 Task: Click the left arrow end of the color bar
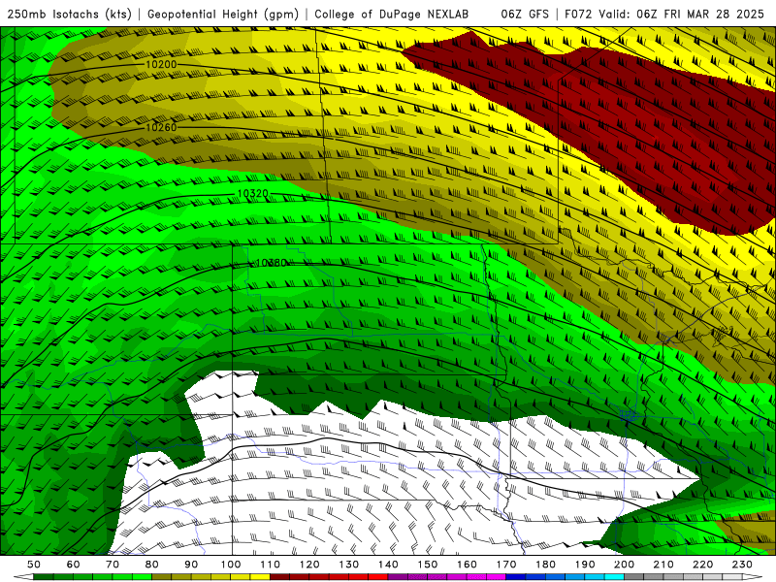click(x=23, y=577)
